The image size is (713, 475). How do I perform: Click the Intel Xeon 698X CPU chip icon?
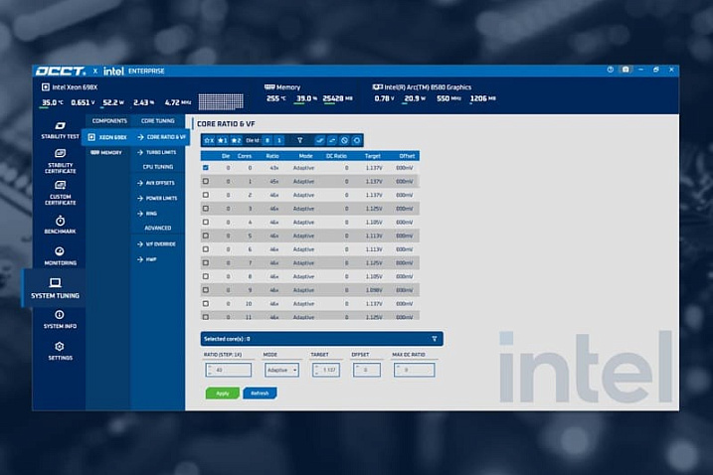coord(46,86)
